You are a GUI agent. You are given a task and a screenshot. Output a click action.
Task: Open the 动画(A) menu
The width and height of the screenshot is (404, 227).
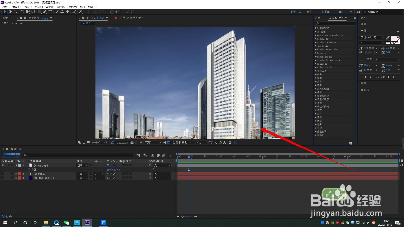pyautogui.click(x=61, y=7)
